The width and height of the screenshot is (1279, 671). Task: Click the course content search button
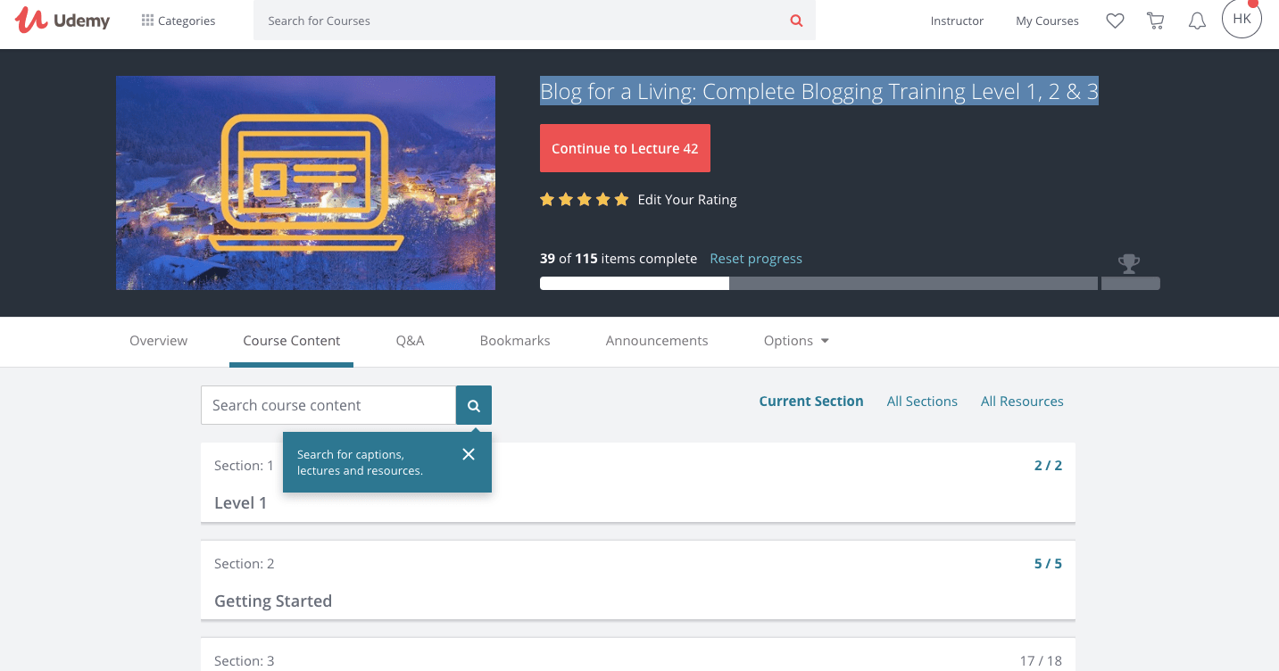coord(474,405)
